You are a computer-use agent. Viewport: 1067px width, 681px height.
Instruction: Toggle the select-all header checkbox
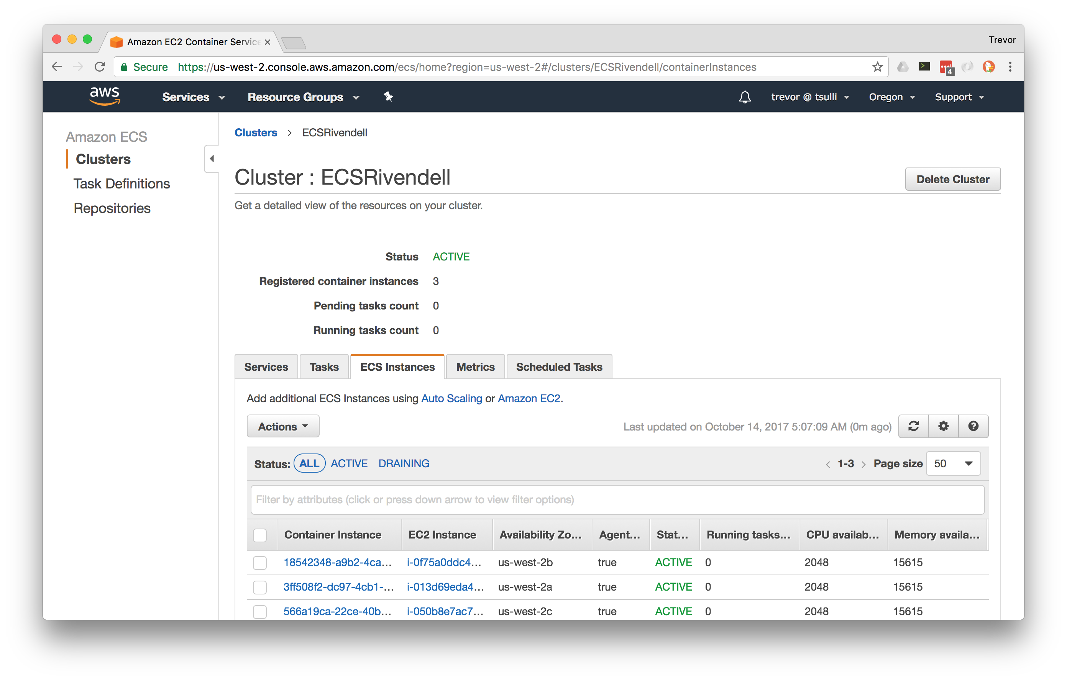260,535
